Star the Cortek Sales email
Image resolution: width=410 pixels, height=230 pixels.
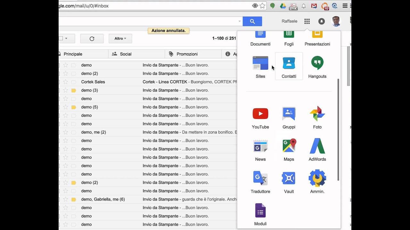66,82
